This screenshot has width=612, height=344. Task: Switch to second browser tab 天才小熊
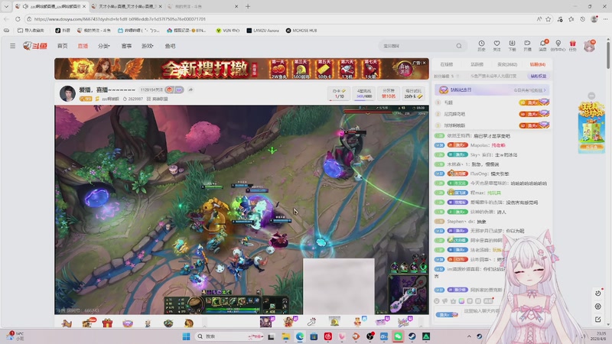pyautogui.click(x=126, y=6)
